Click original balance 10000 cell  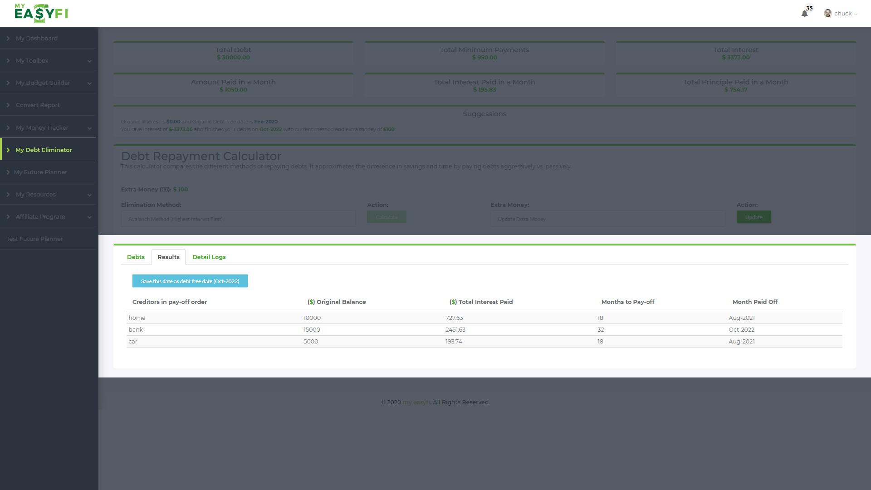[312, 318]
